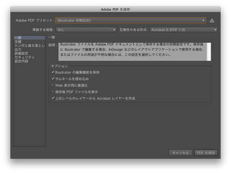Click inside the 説明 description text area
The height and width of the screenshot is (173, 231).
(133, 52)
